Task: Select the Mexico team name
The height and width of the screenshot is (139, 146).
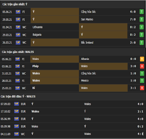Action: pos(85,81)
